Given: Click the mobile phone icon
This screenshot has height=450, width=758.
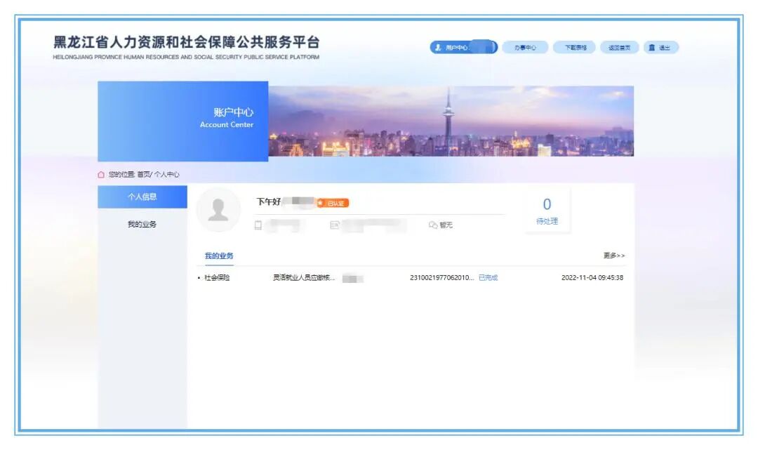Looking at the screenshot, I should pyautogui.click(x=258, y=225).
